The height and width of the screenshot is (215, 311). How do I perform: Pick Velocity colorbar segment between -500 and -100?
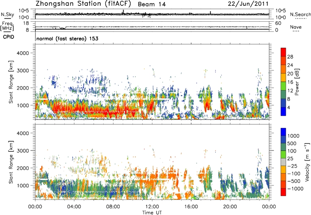(283, 177)
